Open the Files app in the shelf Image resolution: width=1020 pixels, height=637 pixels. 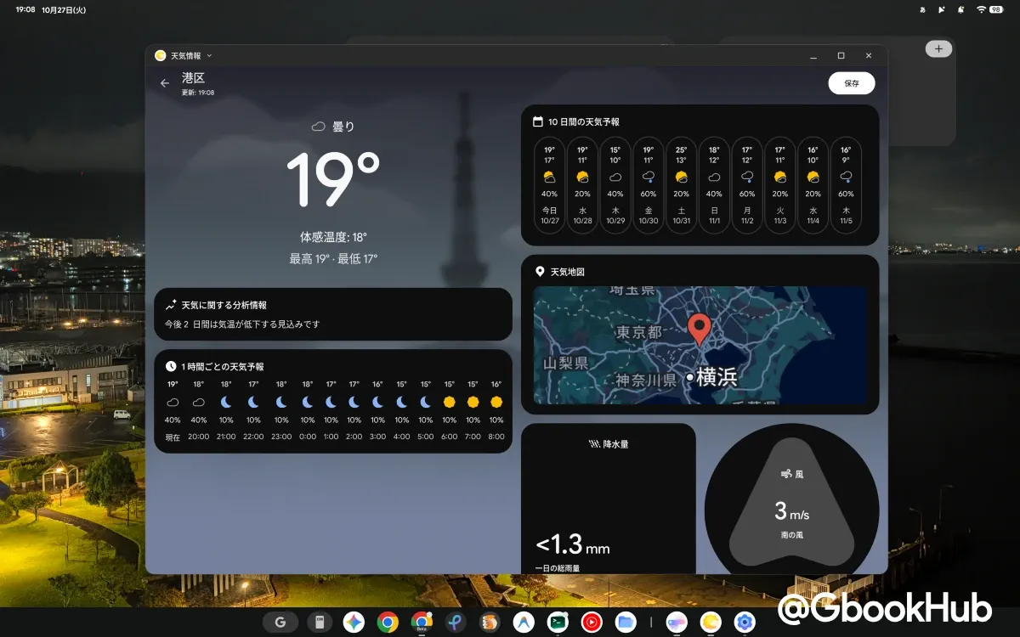pyautogui.click(x=626, y=623)
